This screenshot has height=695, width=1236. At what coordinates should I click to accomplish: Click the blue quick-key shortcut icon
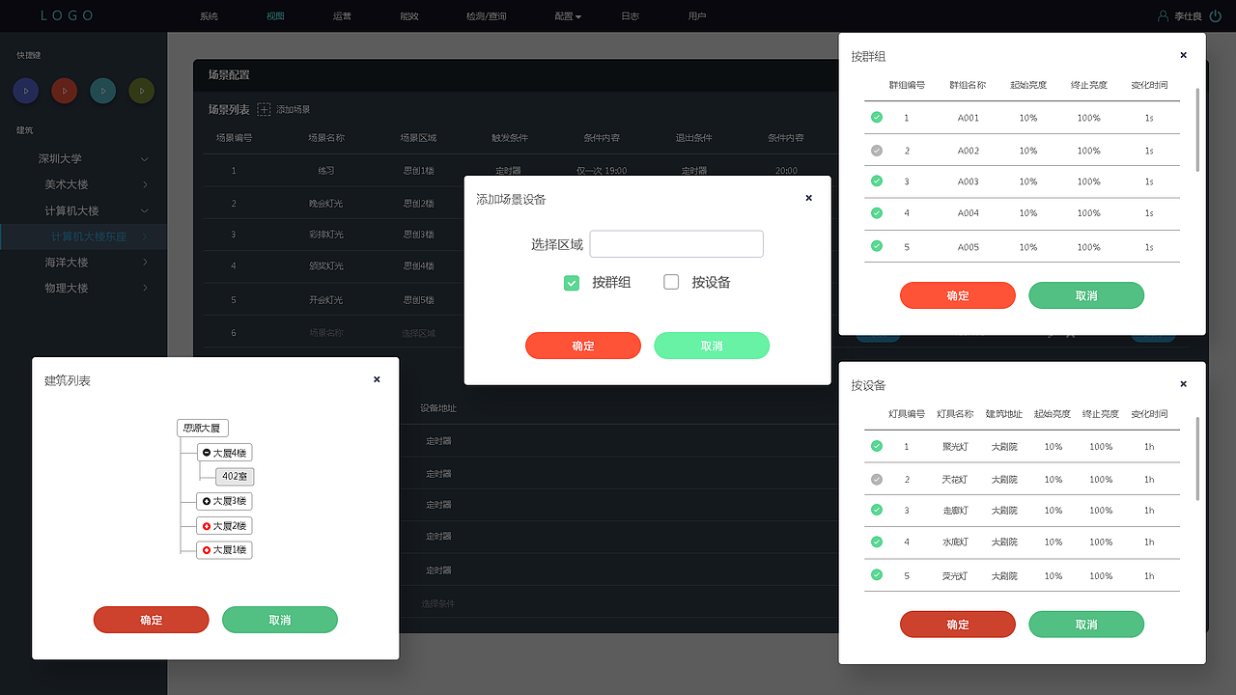pos(25,90)
